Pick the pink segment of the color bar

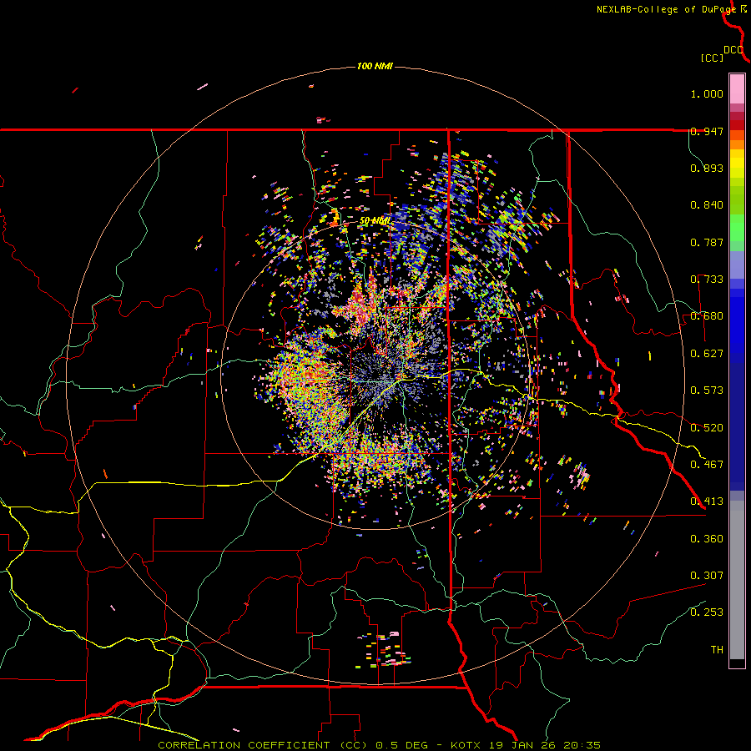737,89
